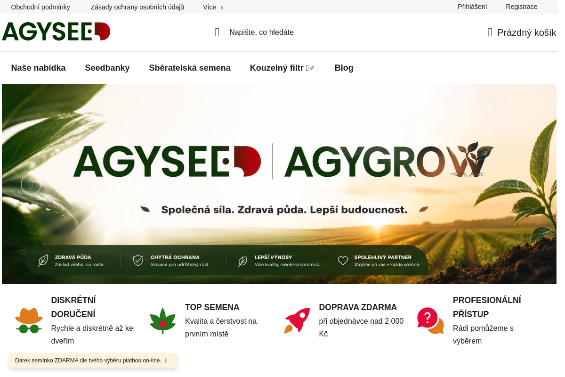565x377 pixels.
Task: Click the red rocket free shipping icon
Action: point(297,320)
